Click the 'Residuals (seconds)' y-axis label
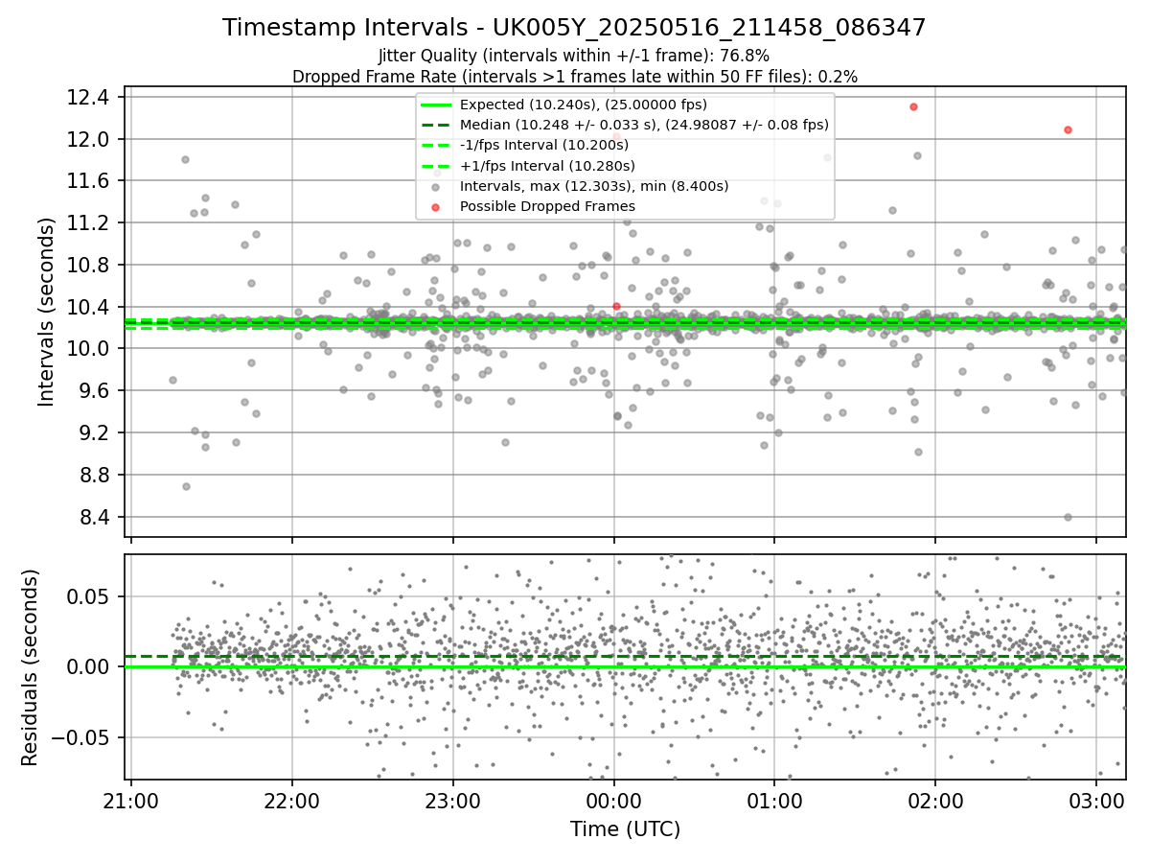The image size is (1150, 863). 30,667
